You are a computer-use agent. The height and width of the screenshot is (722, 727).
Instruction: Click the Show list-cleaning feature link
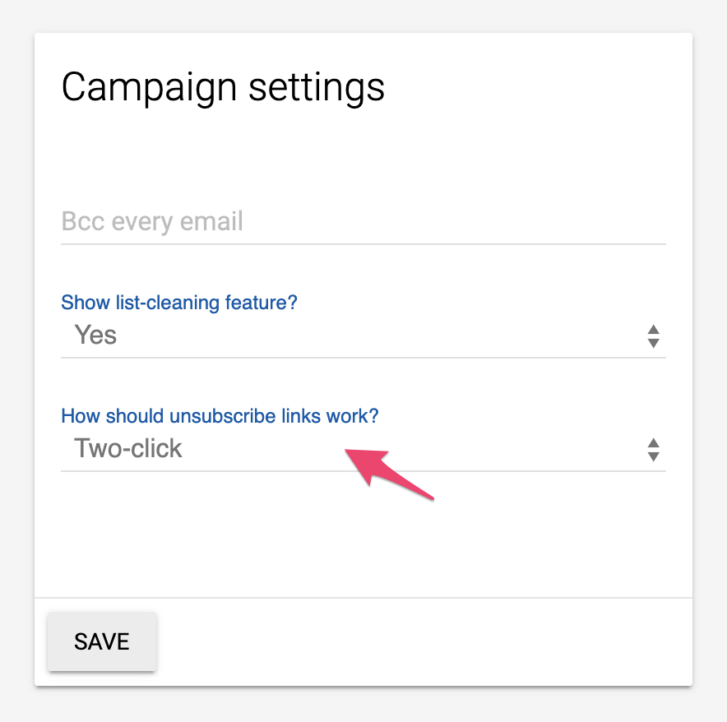(179, 303)
